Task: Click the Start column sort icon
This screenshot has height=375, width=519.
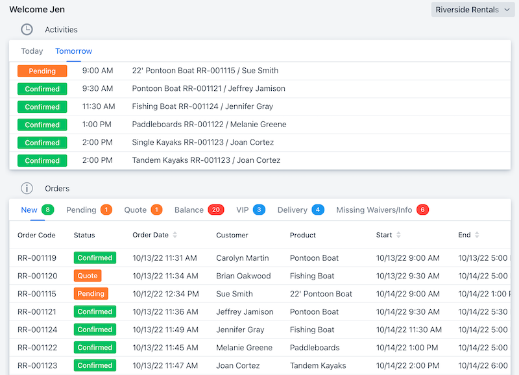Action: coord(399,235)
